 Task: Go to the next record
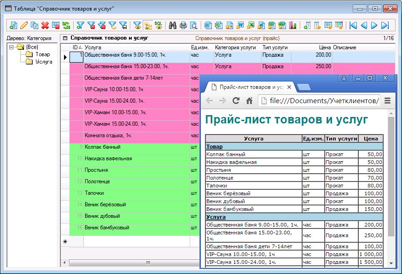pyautogui.click(x=374, y=25)
